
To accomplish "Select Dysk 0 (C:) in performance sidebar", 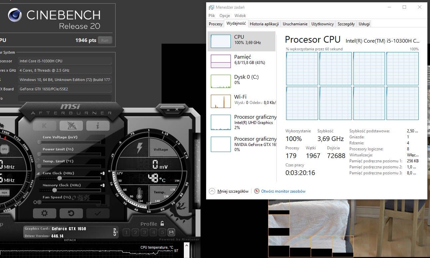I will [241, 81].
